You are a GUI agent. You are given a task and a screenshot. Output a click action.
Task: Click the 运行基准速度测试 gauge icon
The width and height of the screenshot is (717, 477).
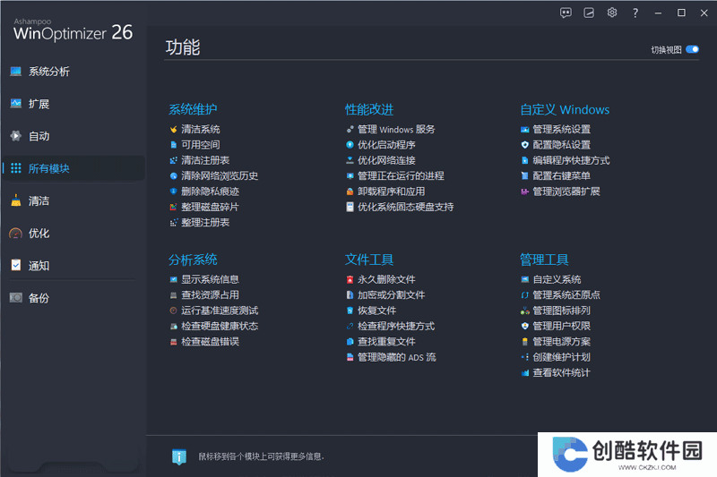[173, 311]
